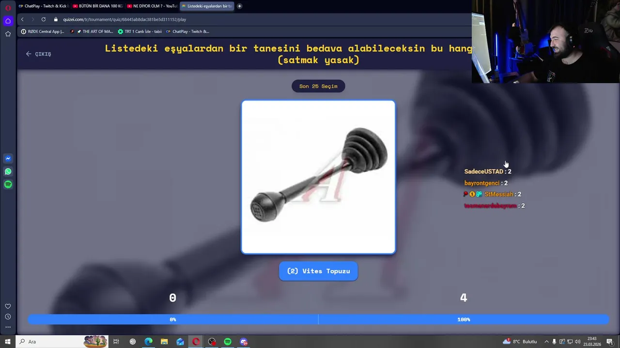The height and width of the screenshot is (348, 620).
Task: Click the address bar padlock icon
Action: [56, 19]
